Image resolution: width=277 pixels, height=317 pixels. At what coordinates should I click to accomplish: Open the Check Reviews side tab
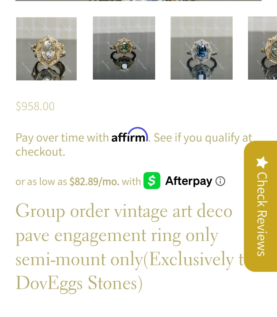coord(261,206)
